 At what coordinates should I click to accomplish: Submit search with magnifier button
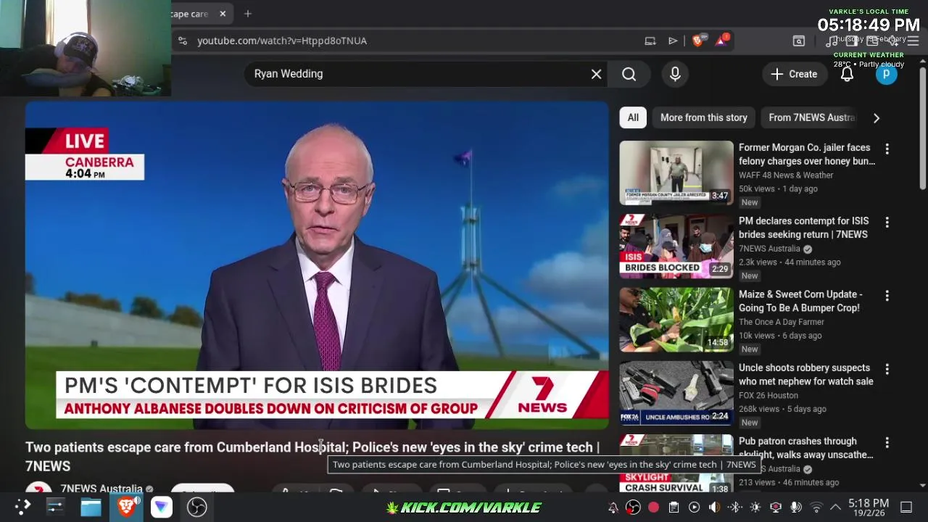629,74
